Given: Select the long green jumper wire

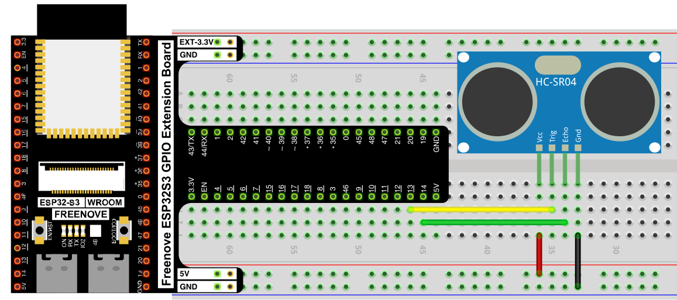Looking at the screenshot, I should [x=494, y=223].
